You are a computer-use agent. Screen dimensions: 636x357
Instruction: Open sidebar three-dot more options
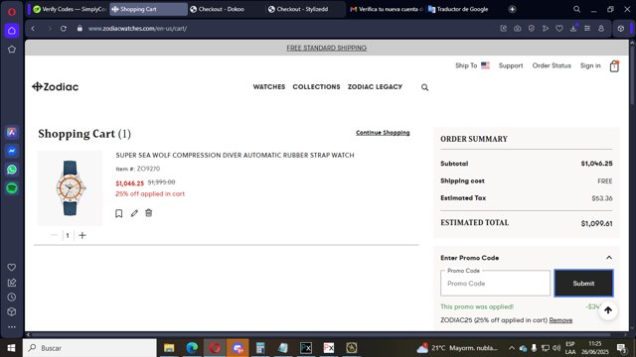(12, 326)
